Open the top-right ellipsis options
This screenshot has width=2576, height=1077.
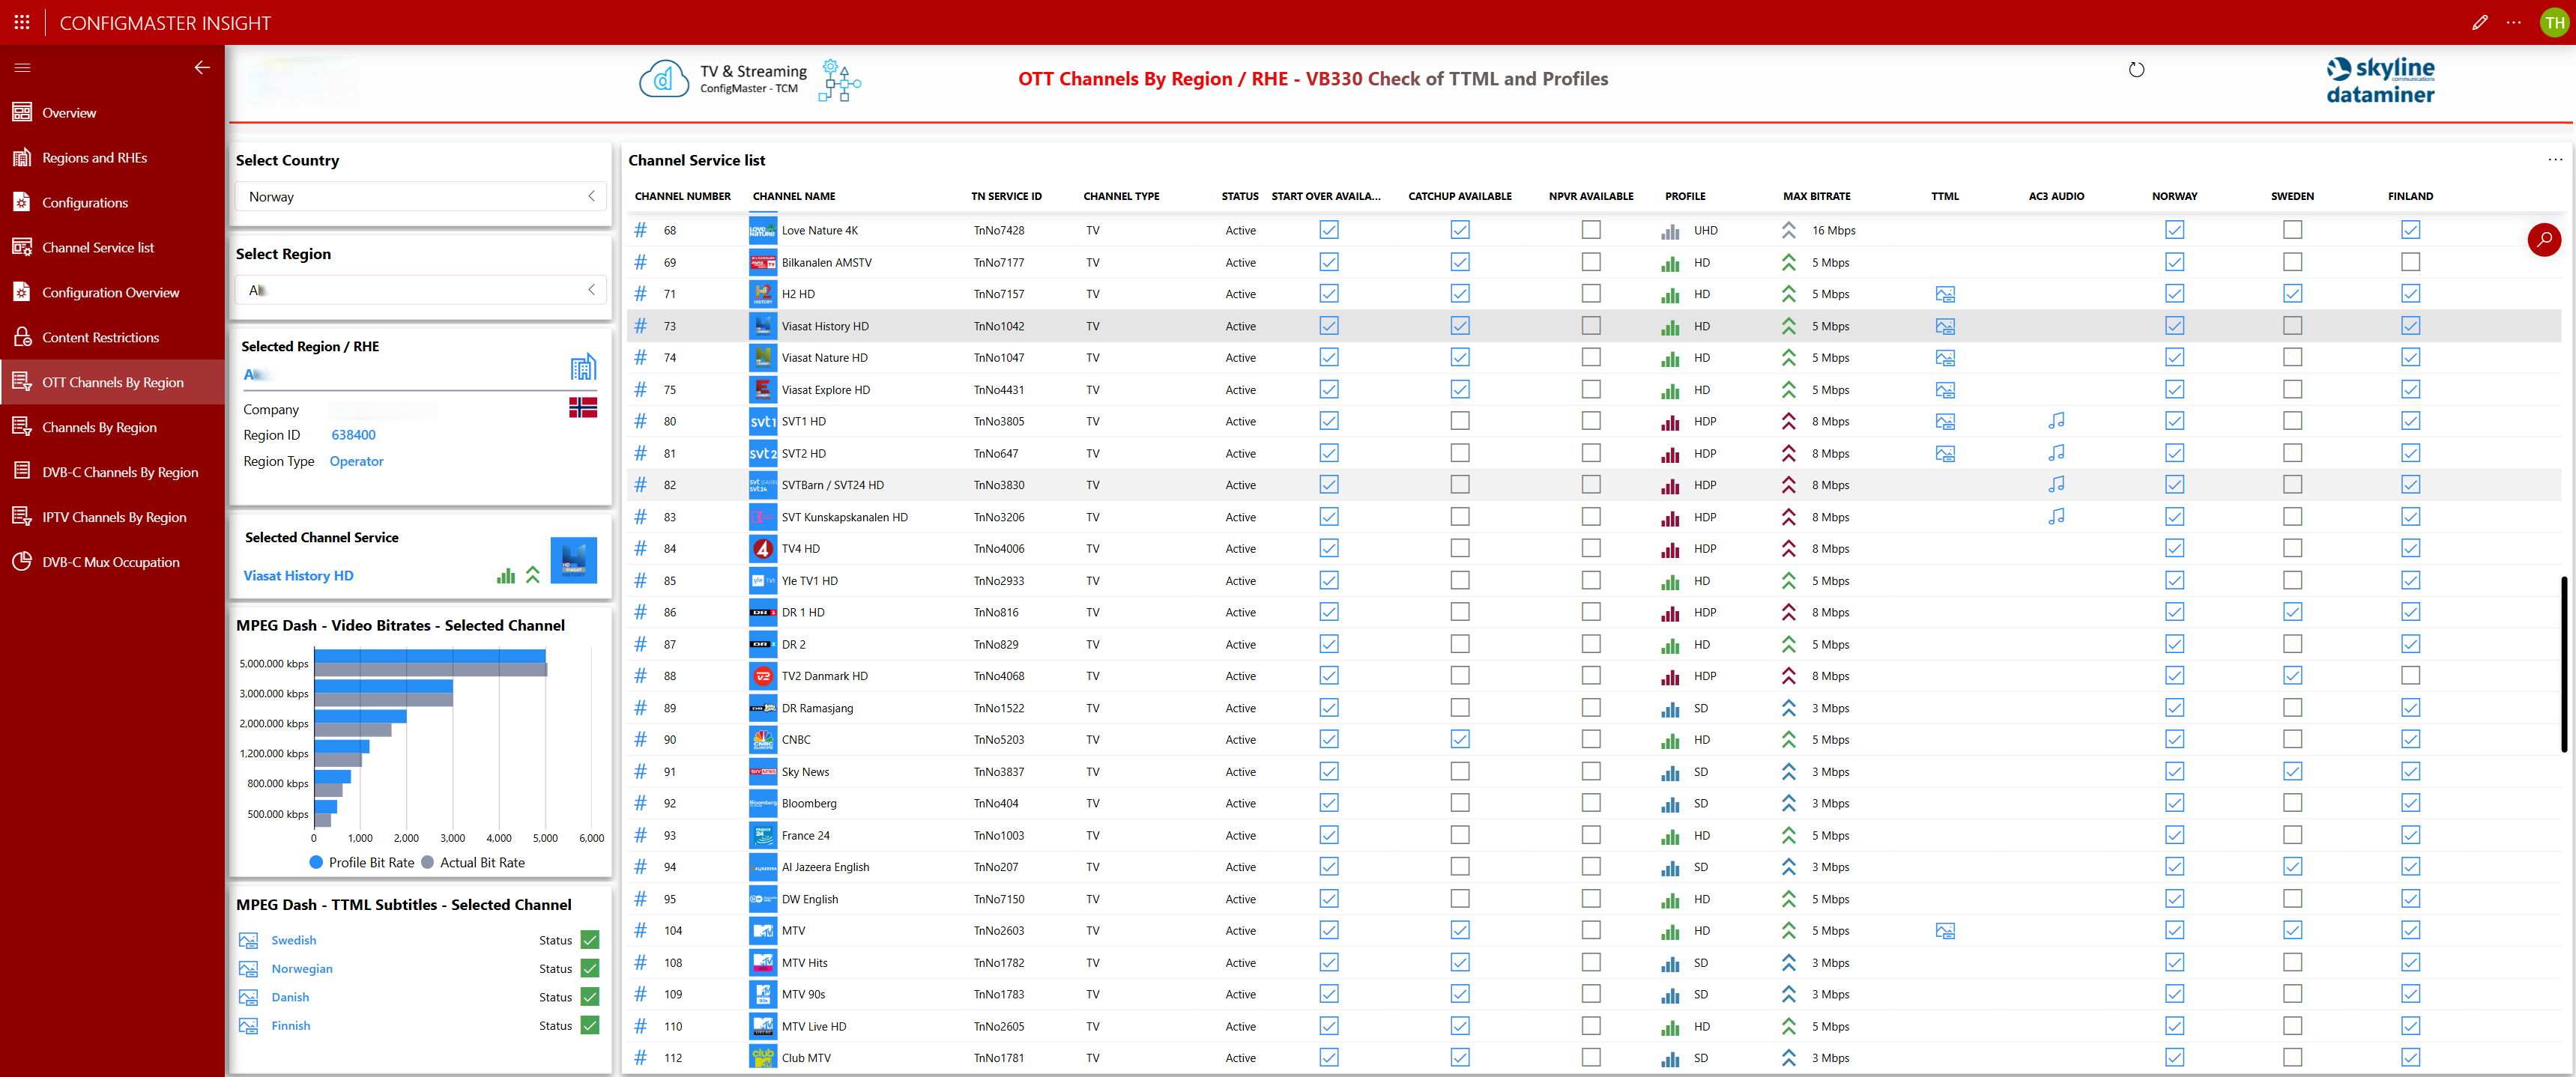pyautogui.click(x=2514, y=22)
